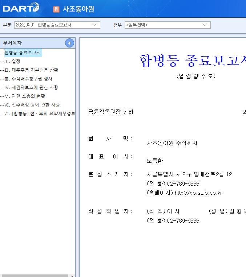Open the 본문 document dropdown
This screenshot has width=246, height=277.
coord(57,25)
